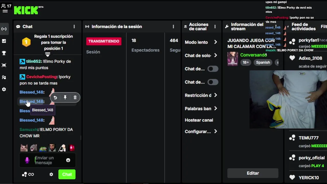Click username tilin652 in chat

[33, 61]
